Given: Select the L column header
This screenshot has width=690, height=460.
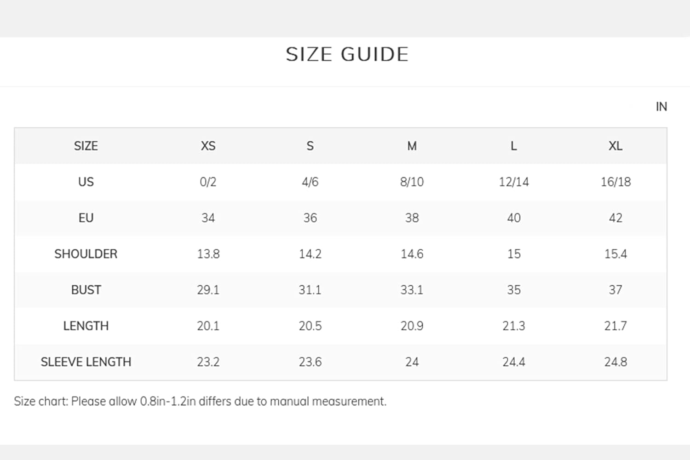Looking at the screenshot, I should coord(514,146).
